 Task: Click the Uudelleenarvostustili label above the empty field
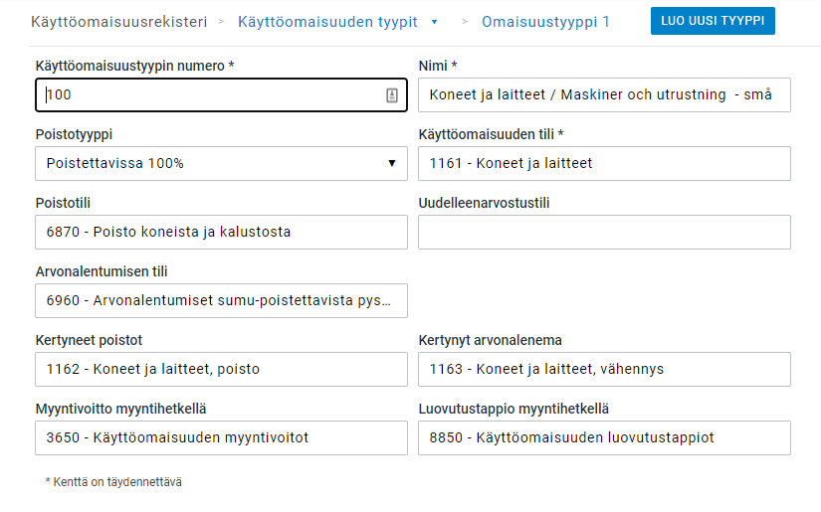484,203
